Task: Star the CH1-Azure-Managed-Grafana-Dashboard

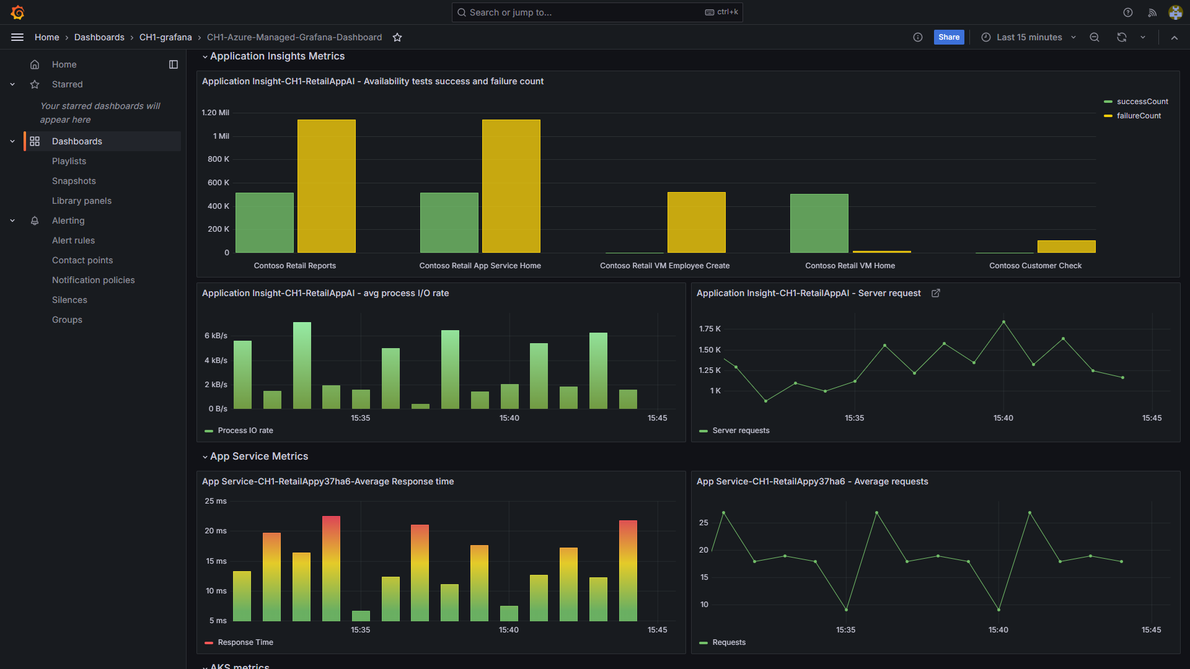Action: pos(397,37)
